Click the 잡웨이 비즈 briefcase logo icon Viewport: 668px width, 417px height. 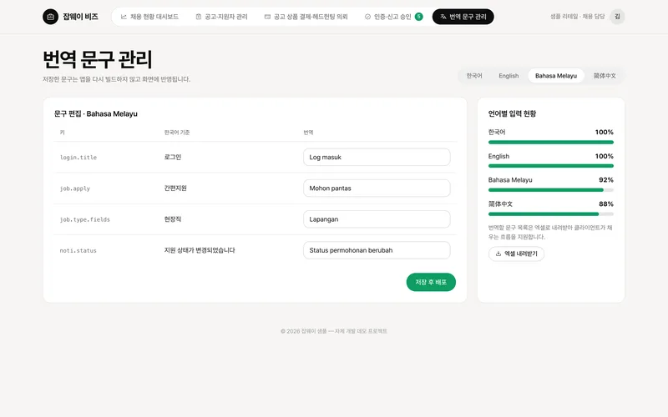tap(50, 17)
